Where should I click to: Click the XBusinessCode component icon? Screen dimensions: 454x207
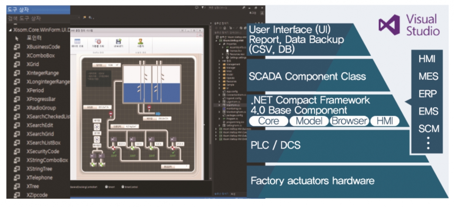17,47
